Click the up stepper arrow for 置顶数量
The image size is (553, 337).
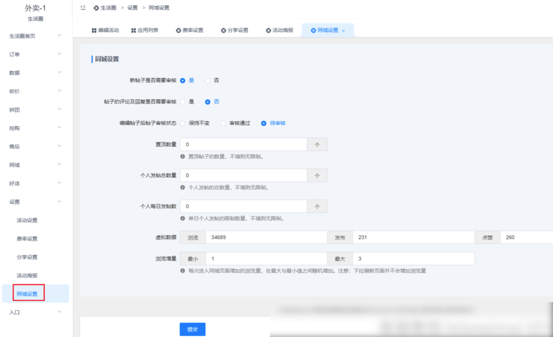pos(319,144)
